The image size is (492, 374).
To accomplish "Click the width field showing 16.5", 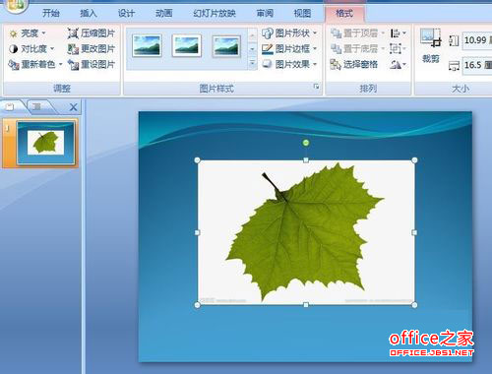I will (477, 65).
